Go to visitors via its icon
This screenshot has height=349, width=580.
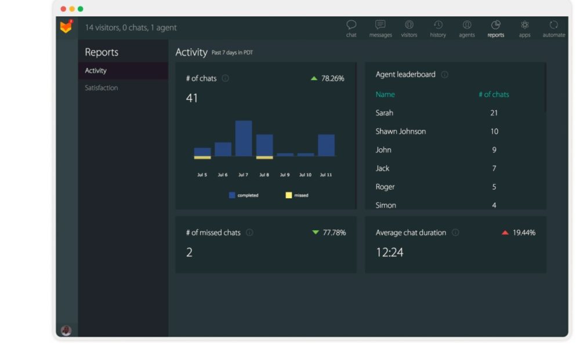click(x=409, y=25)
